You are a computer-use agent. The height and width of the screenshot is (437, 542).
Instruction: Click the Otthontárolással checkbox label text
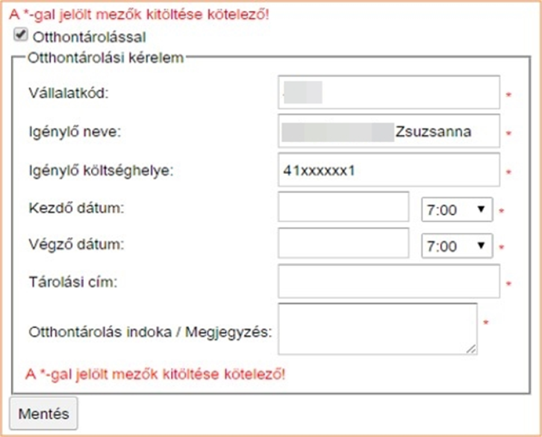(x=90, y=37)
